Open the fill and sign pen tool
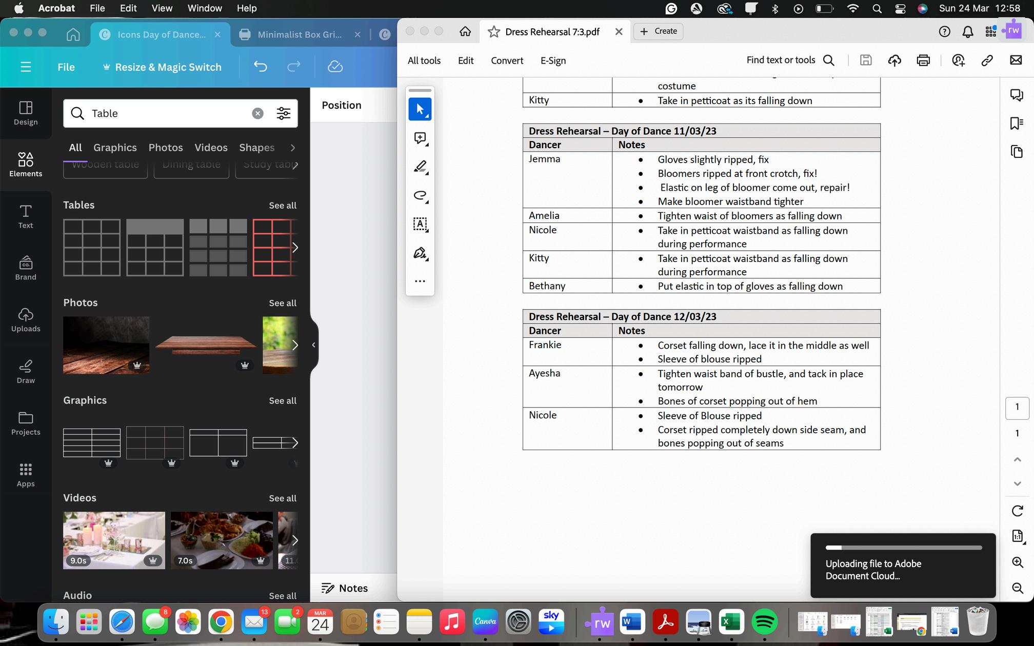Image resolution: width=1034 pixels, height=646 pixels. pyautogui.click(x=420, y=253)
